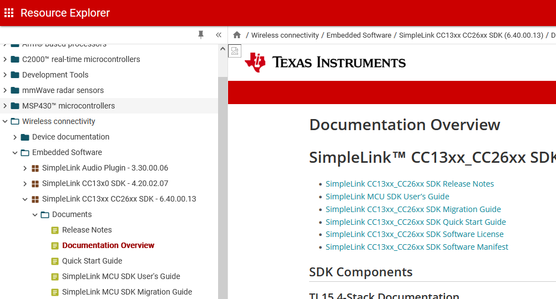The image size is (556, 299).
Task: Collapse SimpleLink CC13xx CC26xx SDK 6.40.00.13
Action: point(25,199)
